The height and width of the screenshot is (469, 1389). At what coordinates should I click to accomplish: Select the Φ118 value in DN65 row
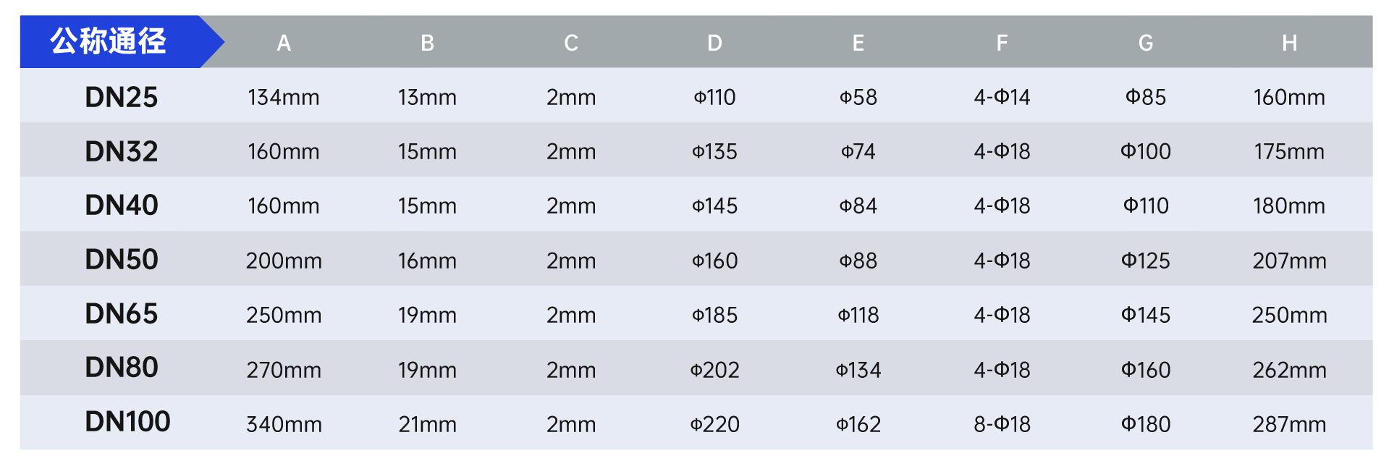click(x=858, y=315)
